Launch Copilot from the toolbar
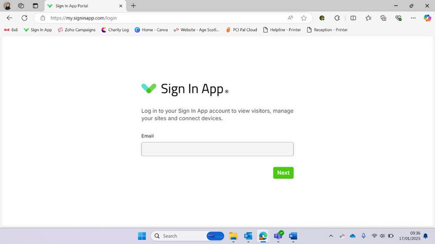Screen dimensions: 435x244 point(427,18)
